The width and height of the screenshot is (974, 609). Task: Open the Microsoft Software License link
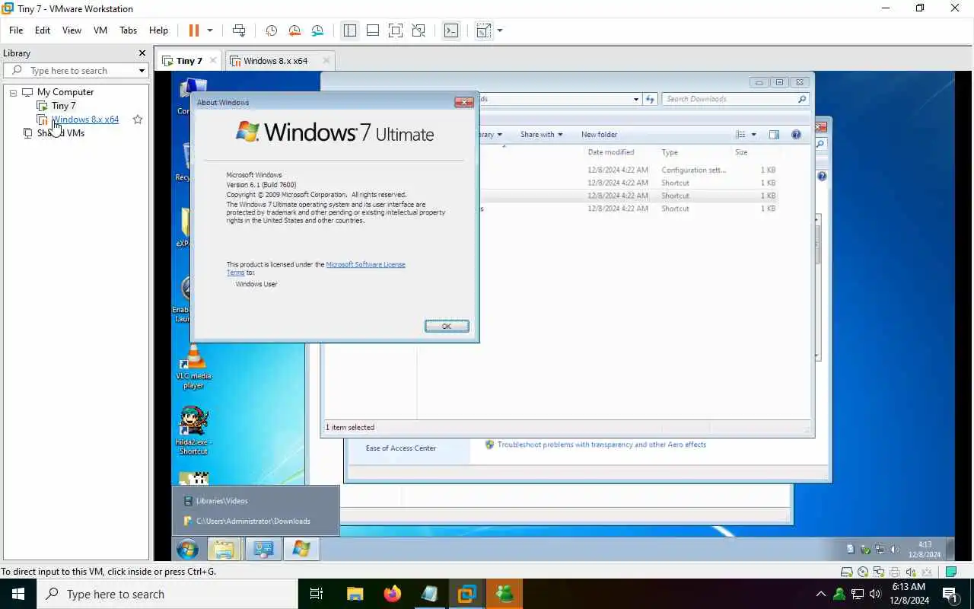click(x=365, y=264)
